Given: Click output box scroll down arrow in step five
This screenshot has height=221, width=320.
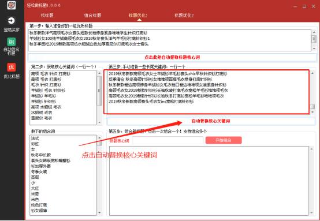Looking at the screenshot, I should point(312,213).
